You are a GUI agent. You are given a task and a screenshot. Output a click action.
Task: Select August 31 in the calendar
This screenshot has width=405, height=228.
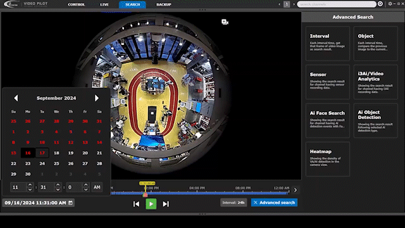(99, 122)
